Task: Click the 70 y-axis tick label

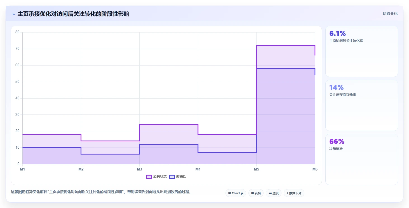Action: tap(17, 49)
